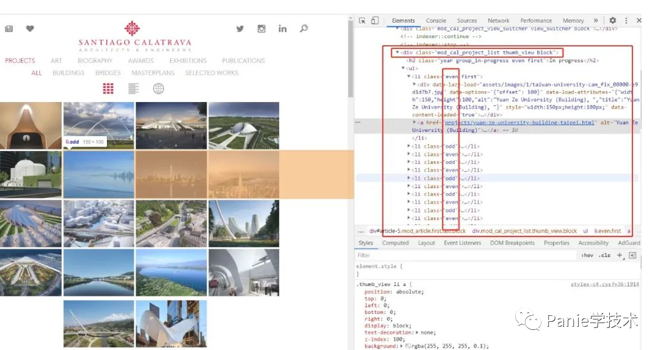Expand the first li odd node
Viewport: 660px width, 350px height.
click(408, 146)
